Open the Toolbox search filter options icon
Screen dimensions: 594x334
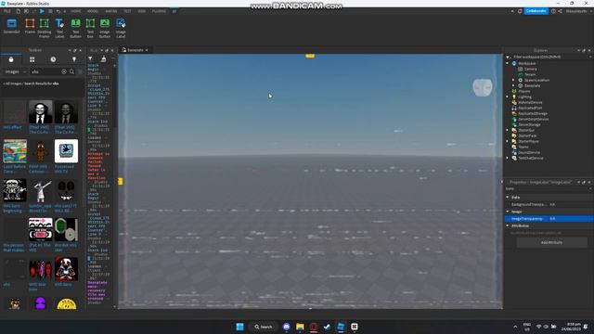(x=80, y=71)
